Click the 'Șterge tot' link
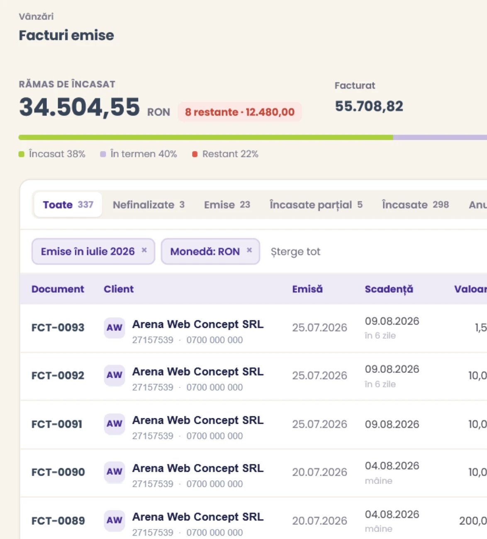 (295, 252)
